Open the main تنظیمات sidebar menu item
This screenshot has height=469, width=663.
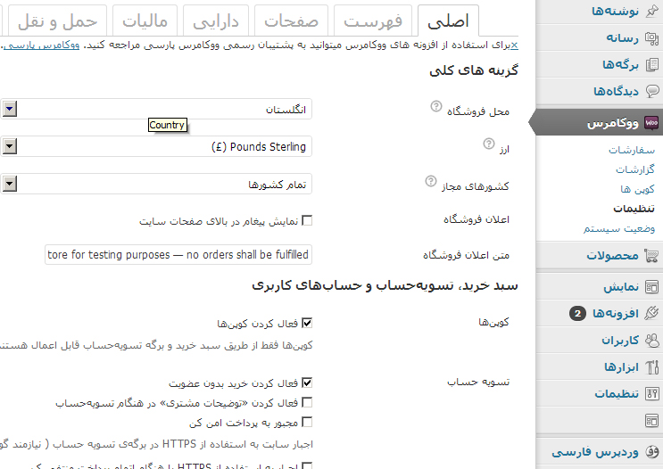coord(617,394)
